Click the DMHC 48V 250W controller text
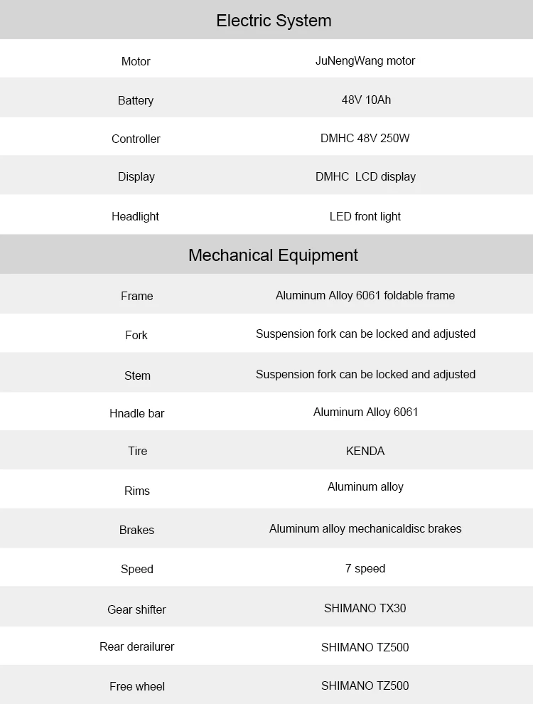The height and width of the screenshot is (704, 533). click(x=365, y=138)
